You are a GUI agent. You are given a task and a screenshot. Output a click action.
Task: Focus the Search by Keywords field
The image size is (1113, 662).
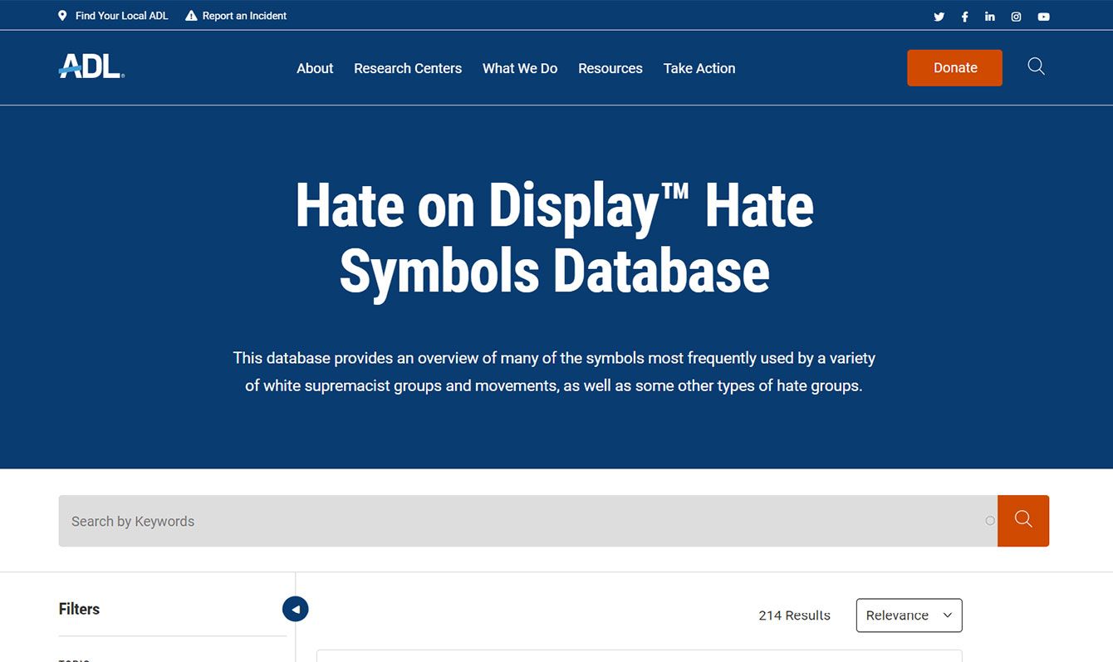coord(523,521)
